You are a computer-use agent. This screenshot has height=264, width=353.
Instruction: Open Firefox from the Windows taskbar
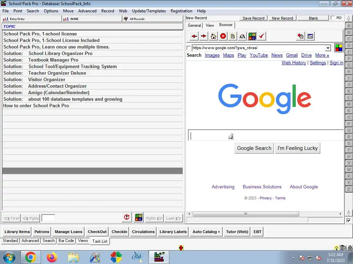pos(52,257)
